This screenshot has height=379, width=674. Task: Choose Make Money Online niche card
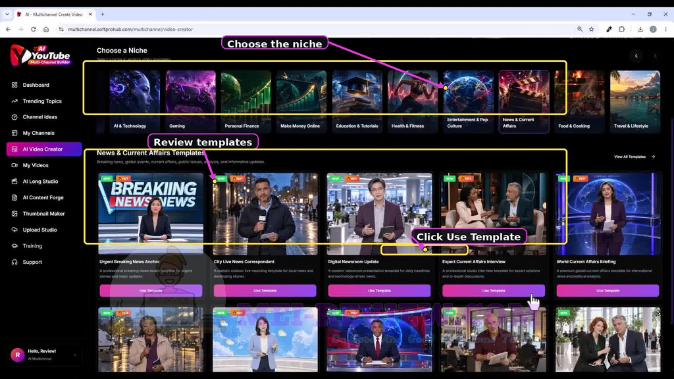point(301,101)
